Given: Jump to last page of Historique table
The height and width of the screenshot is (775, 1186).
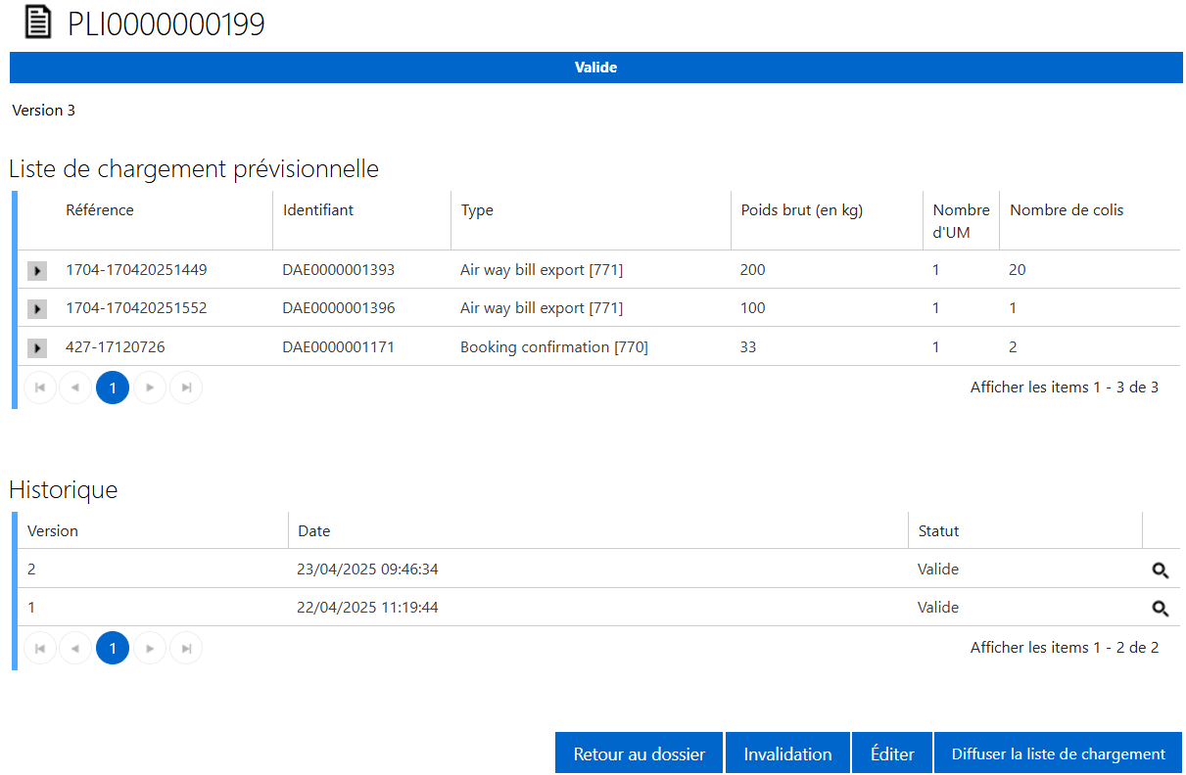Looking at the screenshot, I should [x=186, y=649].
